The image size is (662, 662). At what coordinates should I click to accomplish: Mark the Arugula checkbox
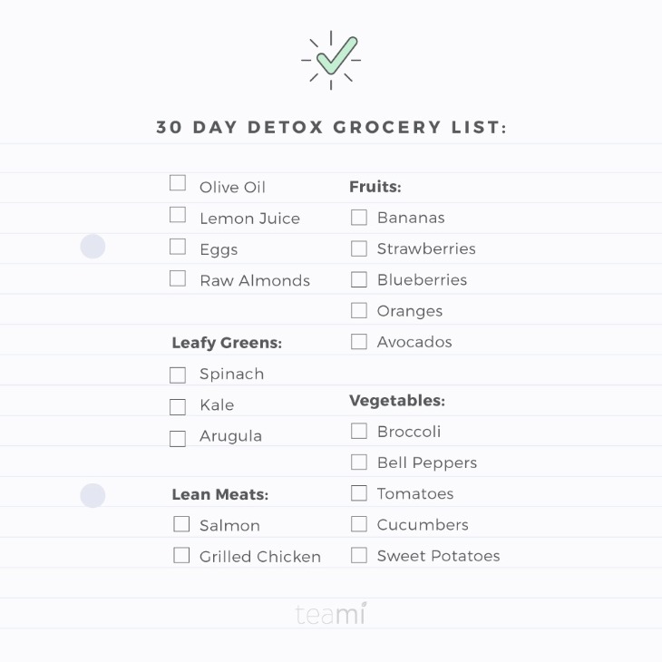click(x=178, y=439)
